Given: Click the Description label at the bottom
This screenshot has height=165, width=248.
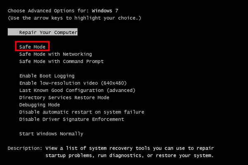Looking at the screenshot, I should tap(25, 148).
